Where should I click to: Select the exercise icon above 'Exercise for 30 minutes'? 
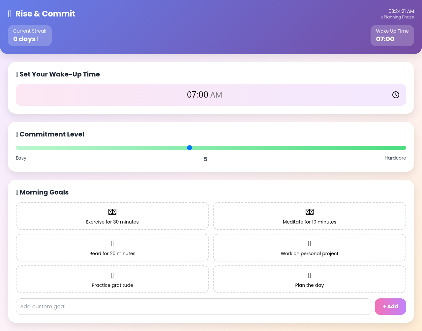pyautogui.click(x=112, y=211)
